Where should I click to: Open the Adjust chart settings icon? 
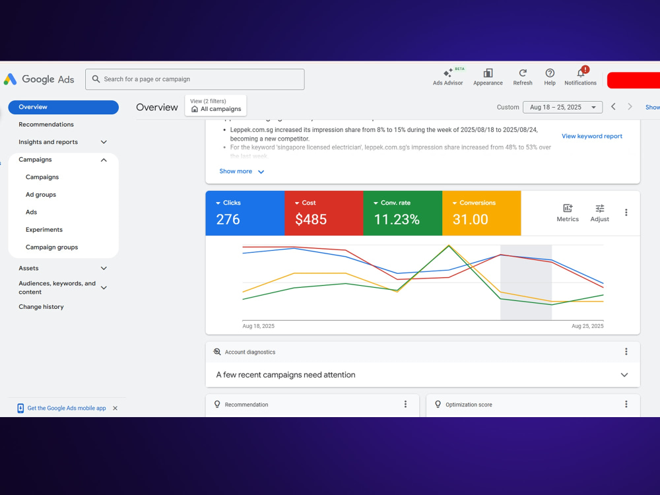pos(599,213)
